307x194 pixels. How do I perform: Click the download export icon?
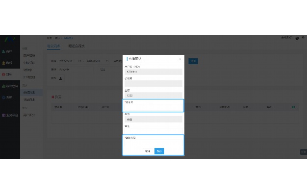pyautogui.click(x=61, y=78)
